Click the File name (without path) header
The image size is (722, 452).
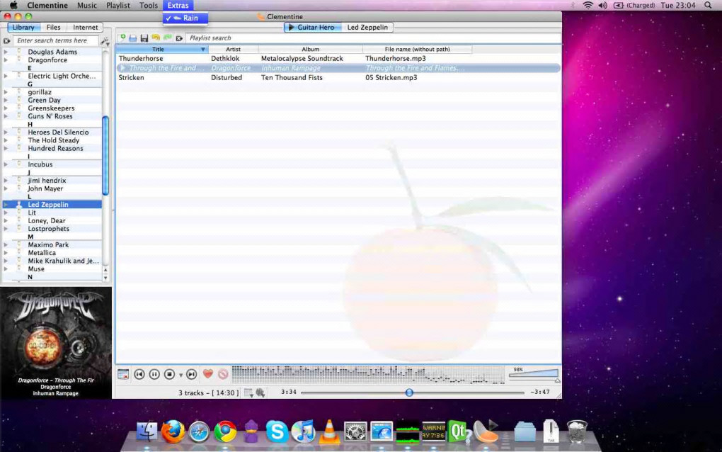pyautogui.click(x=417, y=50)
